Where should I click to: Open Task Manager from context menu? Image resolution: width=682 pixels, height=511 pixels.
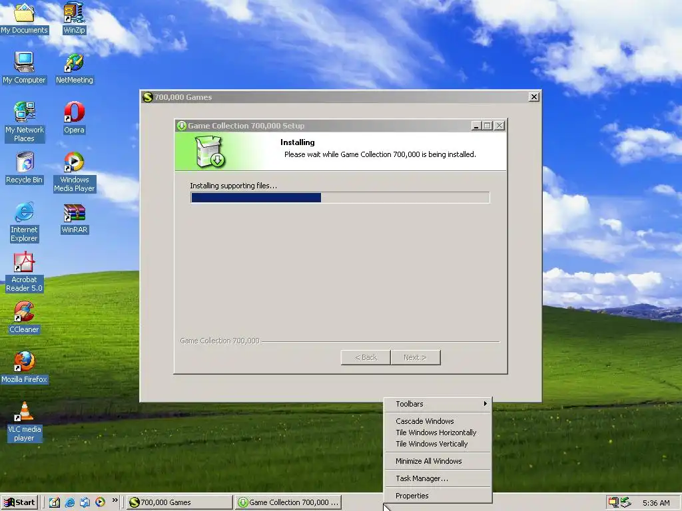pos(438,478)
